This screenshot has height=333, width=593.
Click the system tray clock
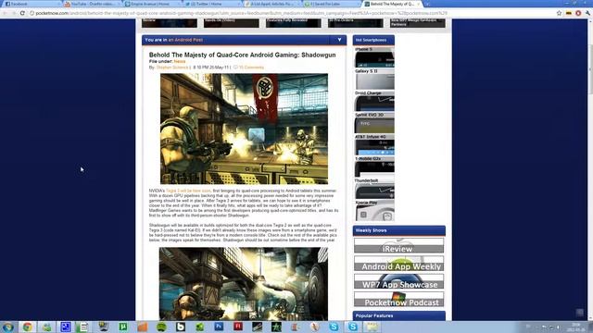[576, 327]
